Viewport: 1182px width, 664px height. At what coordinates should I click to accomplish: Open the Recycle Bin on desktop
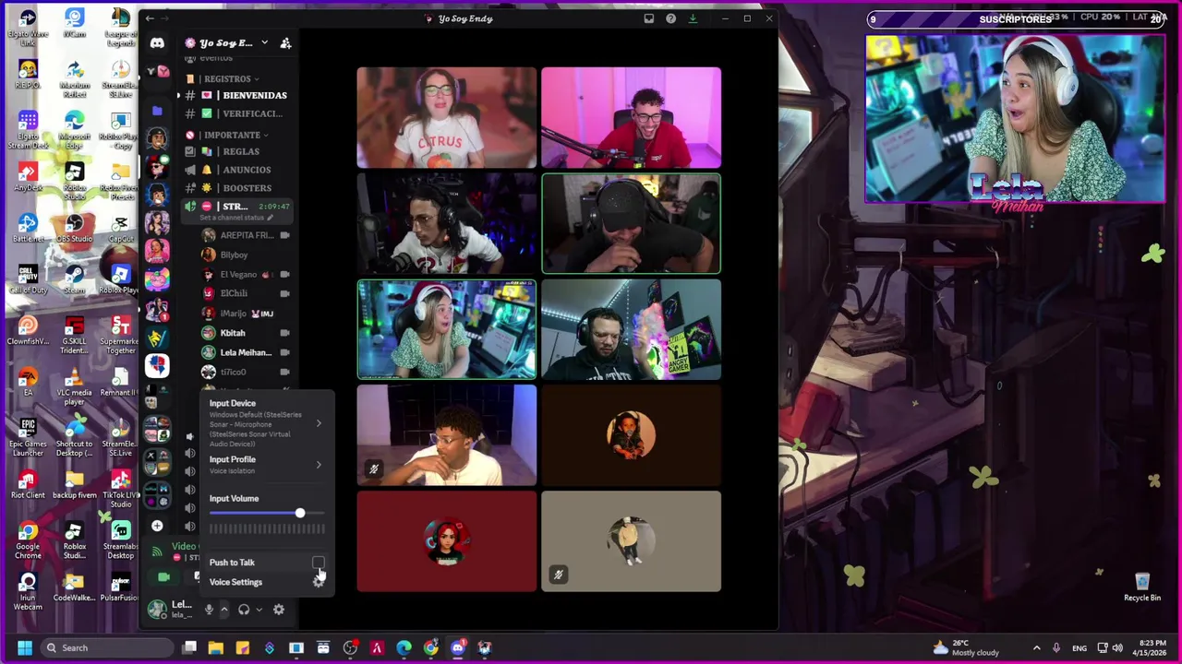tap(1142, 586)
